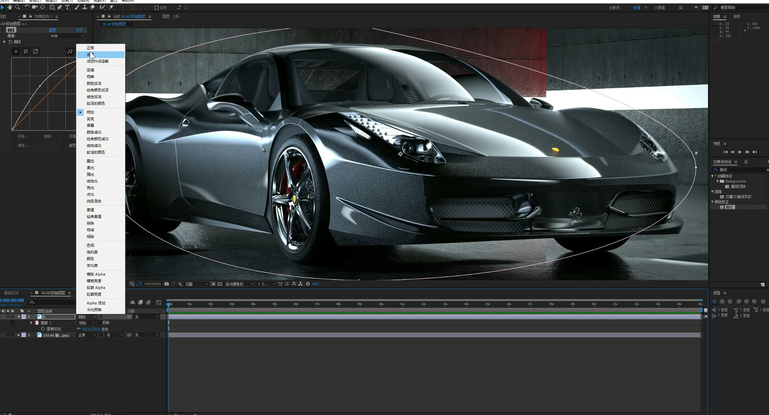
Task: Select the Unified Camera tool
Action: [x=35, y=7]
